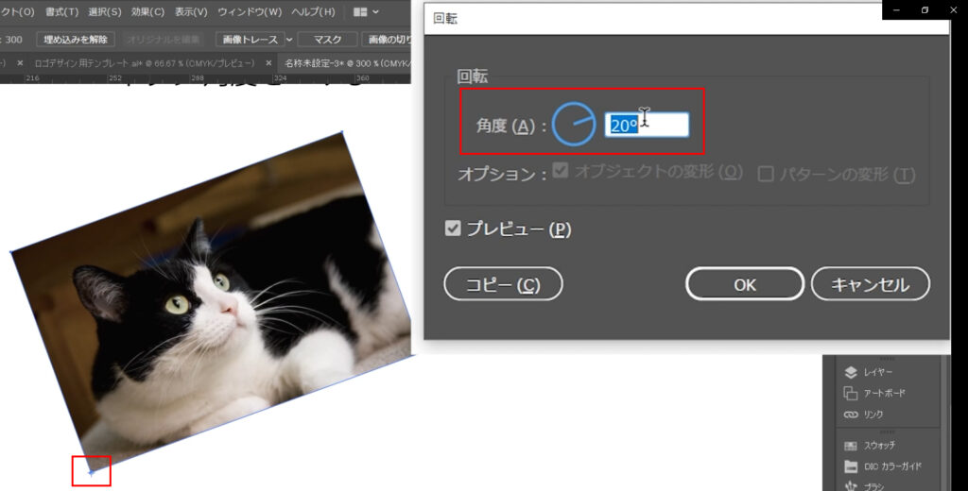Click the コピー button in rotate dialog
This screenshot has width=968, height=491.
(x=503, y=284)
